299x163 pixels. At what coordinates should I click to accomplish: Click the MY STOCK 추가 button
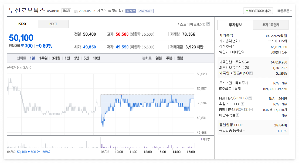(x=258, y=11)
